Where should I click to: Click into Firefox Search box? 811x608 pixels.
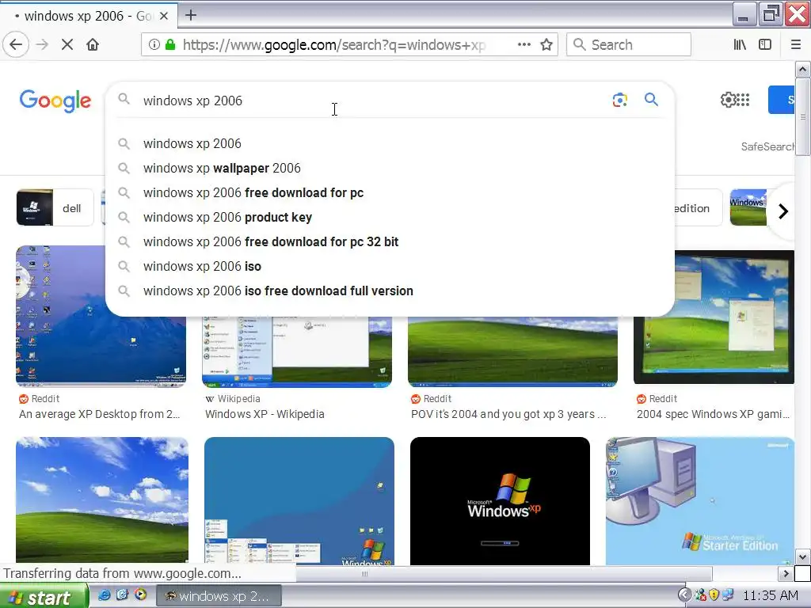(x=629, y=44)
